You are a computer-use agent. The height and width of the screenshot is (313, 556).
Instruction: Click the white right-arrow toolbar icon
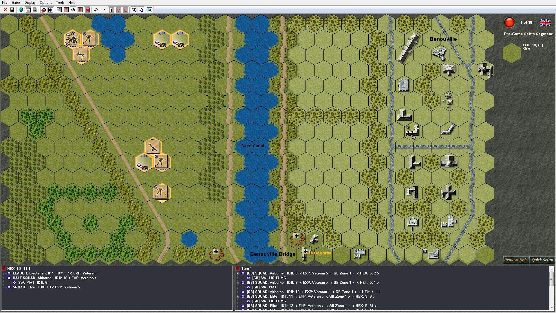[96, 10]
